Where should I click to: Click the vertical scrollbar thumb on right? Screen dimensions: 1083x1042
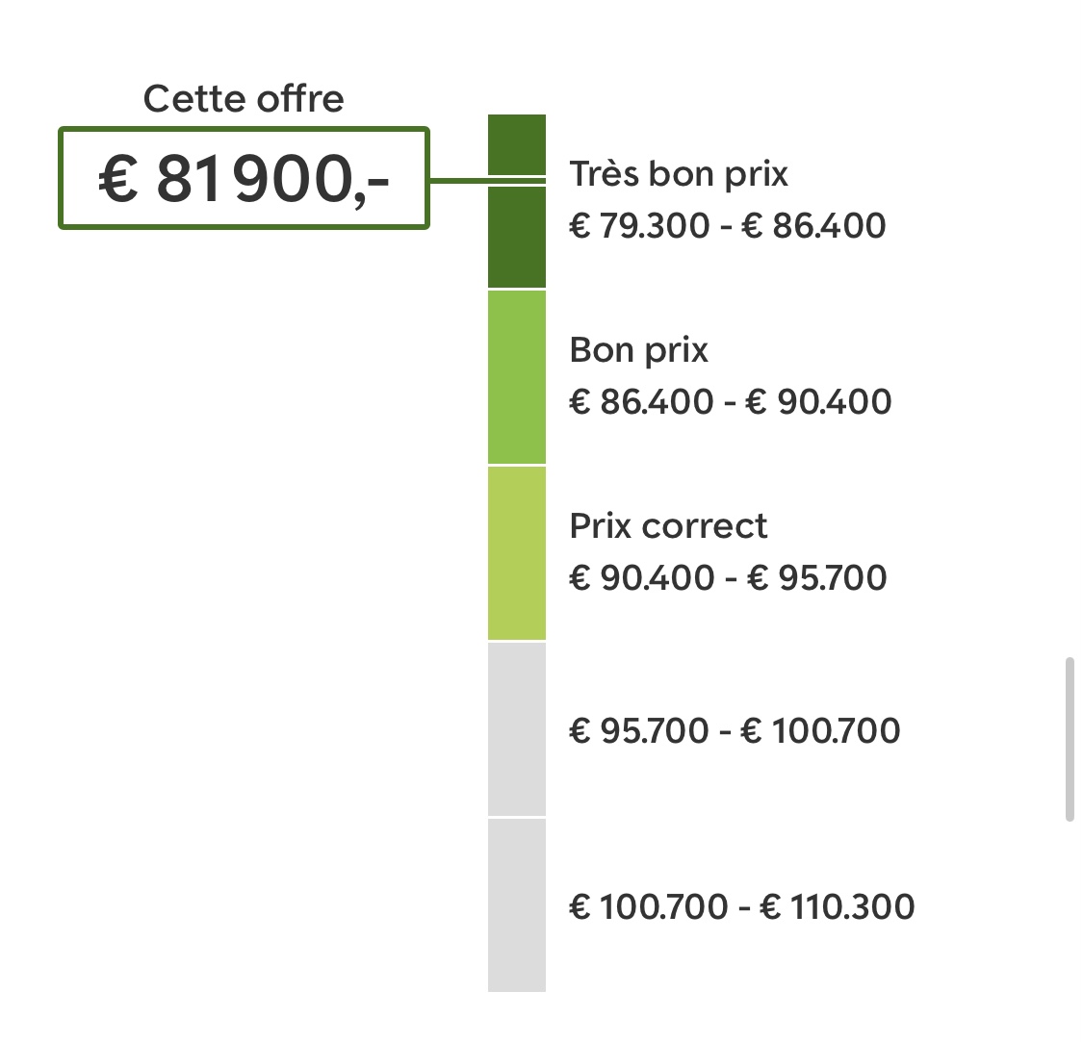[x=1070, y=740]
